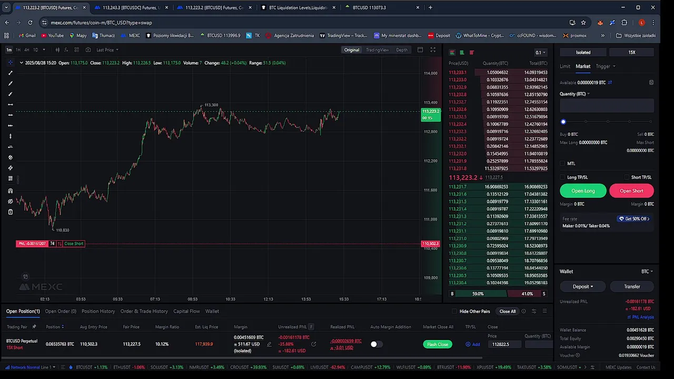
Task: Click the info icon beside Close All
Action: [x=523, y=311]
